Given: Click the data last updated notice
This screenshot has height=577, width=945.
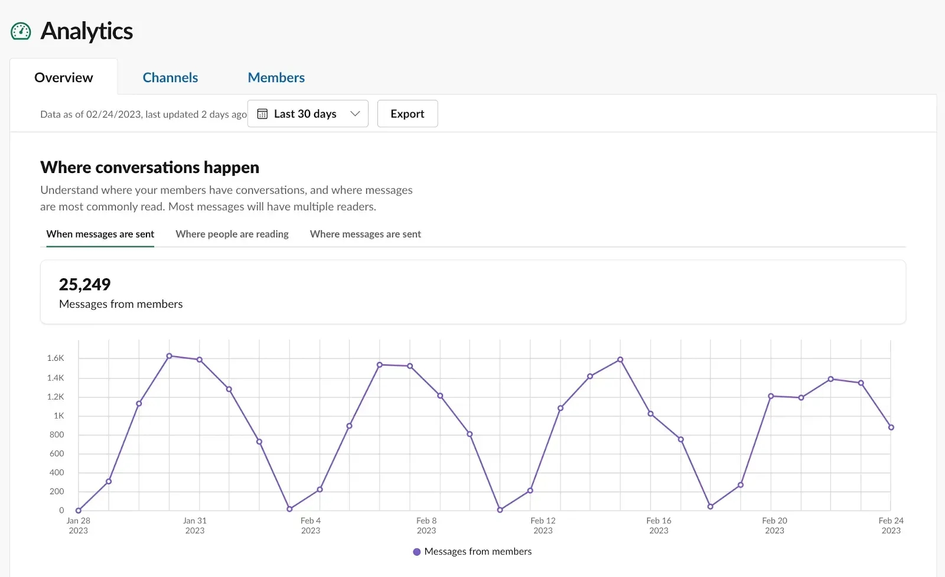Looking at the screenshot, I should (144, 114).
